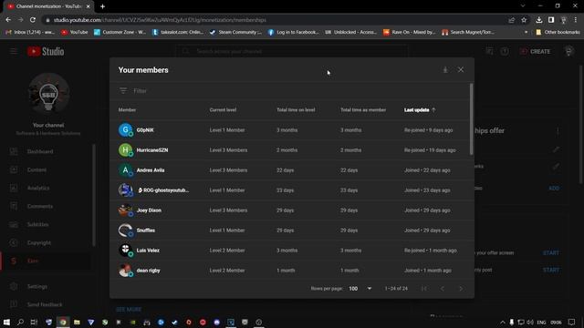Click the address bar URL
584x328 pixels.
pos(160,20)
